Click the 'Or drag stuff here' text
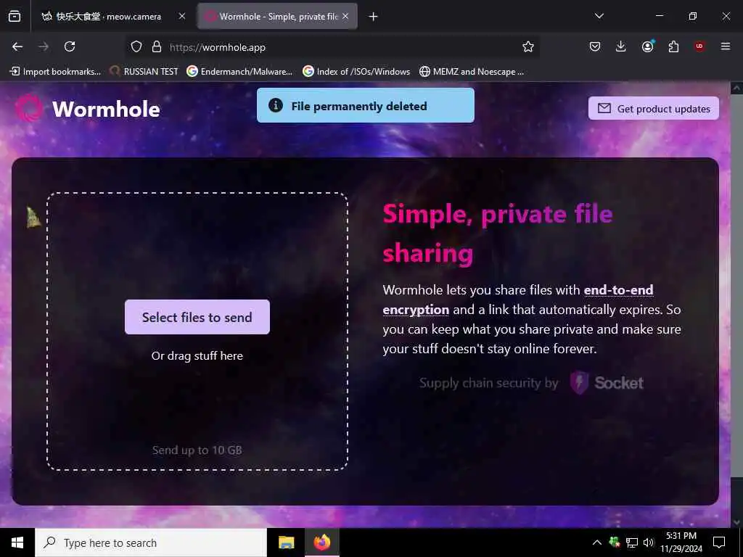 [x=197, y=355]
